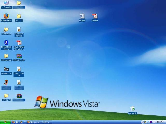Viewport: 166px width, 124px height.
Task: Click the 5:02 PM taskbar clock
Action: tap(160, 122)
